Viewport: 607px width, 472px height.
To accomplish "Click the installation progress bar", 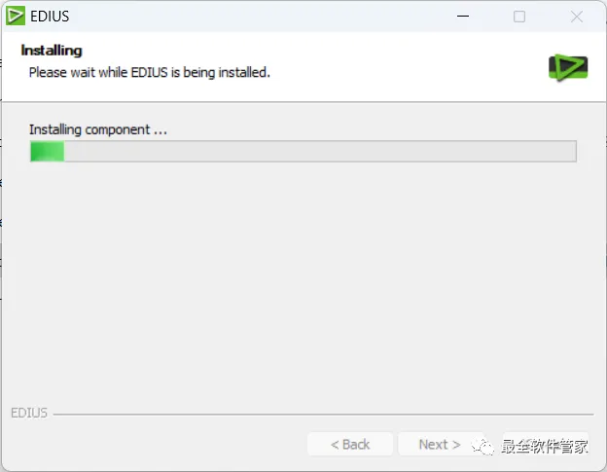I will point(303,151).
